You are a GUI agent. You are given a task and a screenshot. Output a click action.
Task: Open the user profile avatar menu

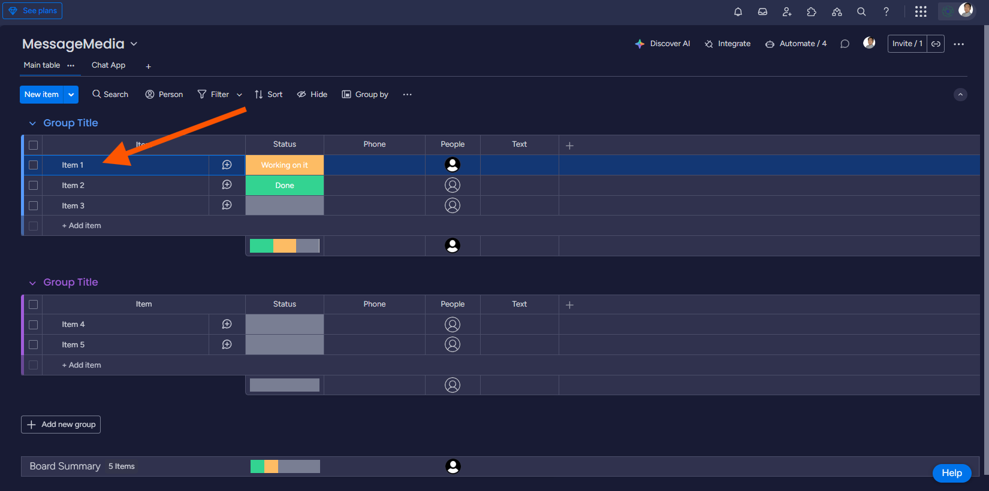coord(966,10)
